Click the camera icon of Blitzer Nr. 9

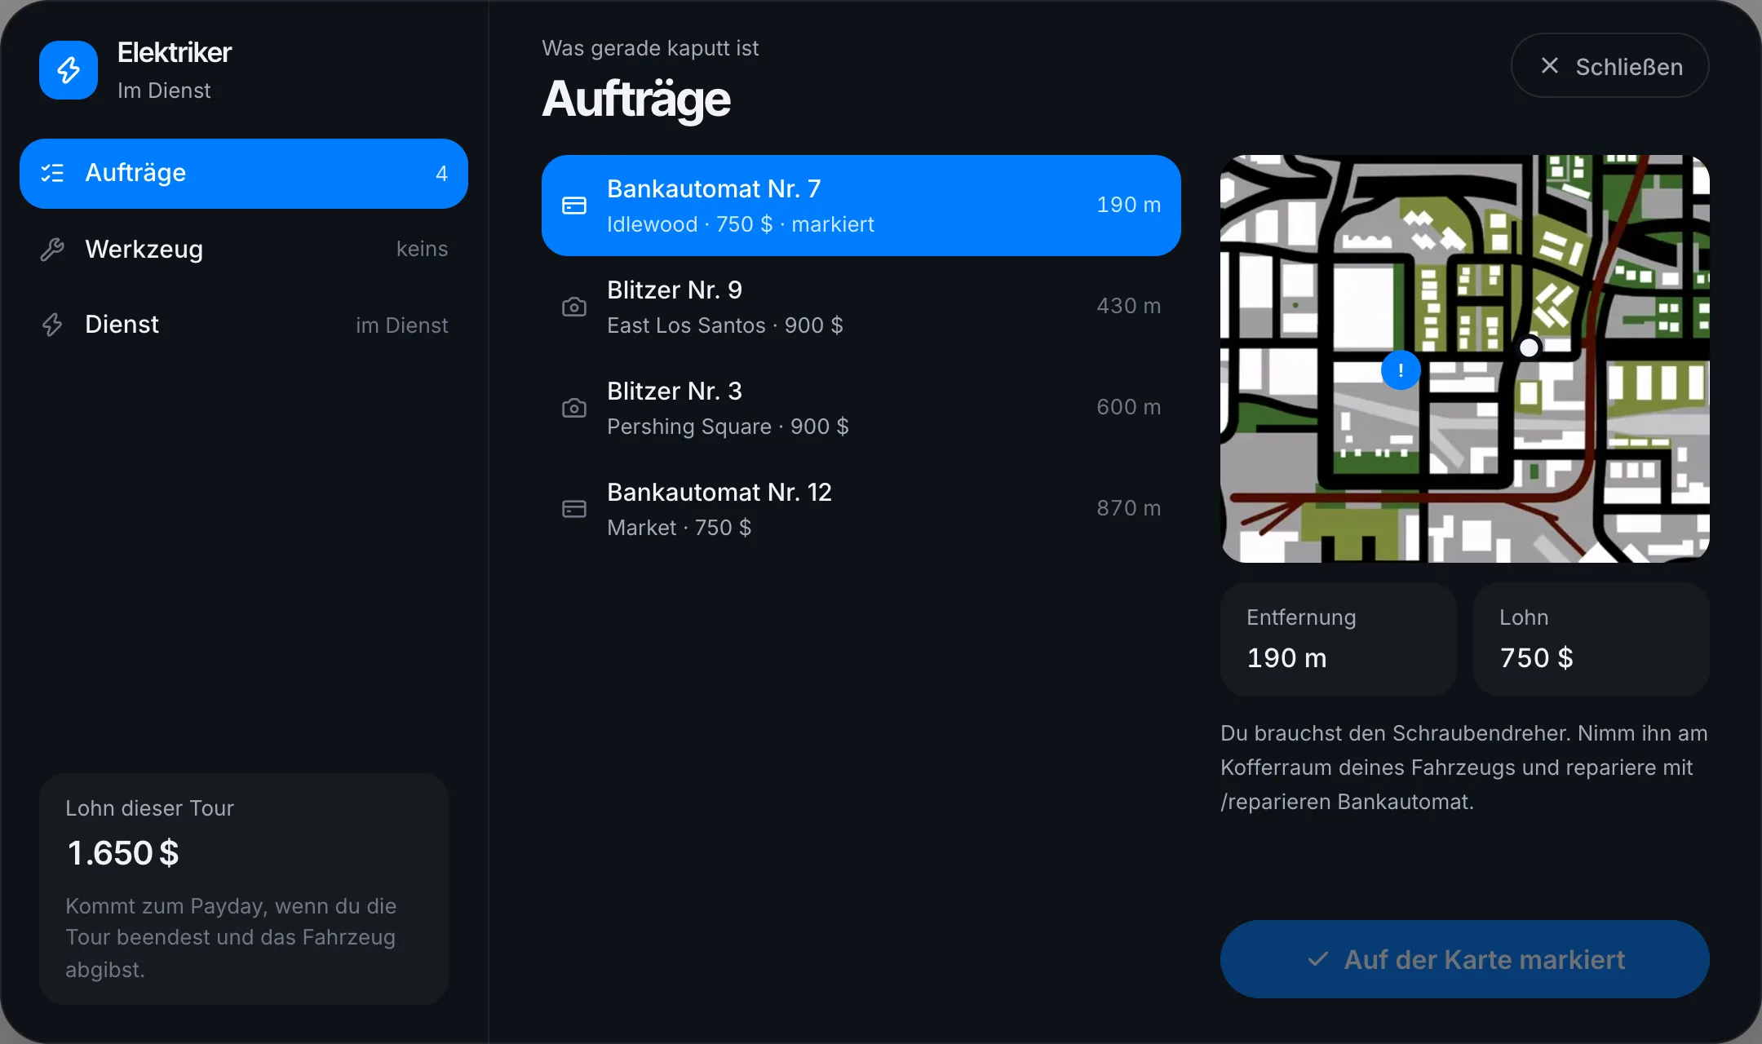(574, 307)
